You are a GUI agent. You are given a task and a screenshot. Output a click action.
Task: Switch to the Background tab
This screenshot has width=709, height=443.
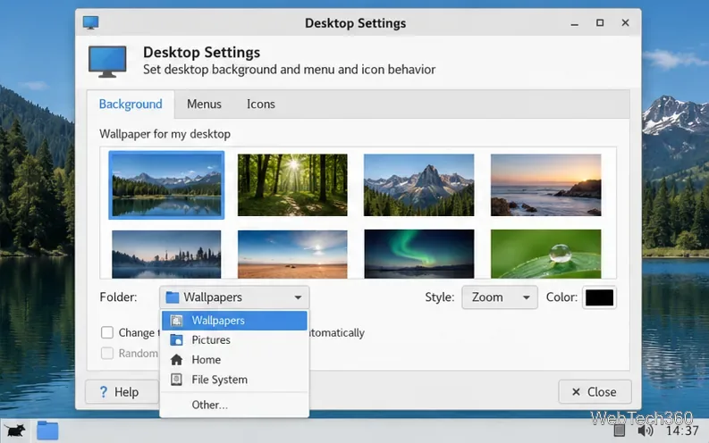pos(131,104)
